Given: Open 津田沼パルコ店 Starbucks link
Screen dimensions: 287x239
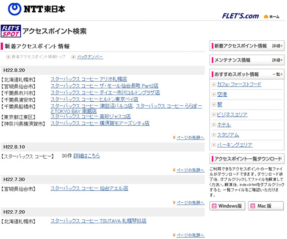Looking at the screenshot, I should [x=91, y=106].
